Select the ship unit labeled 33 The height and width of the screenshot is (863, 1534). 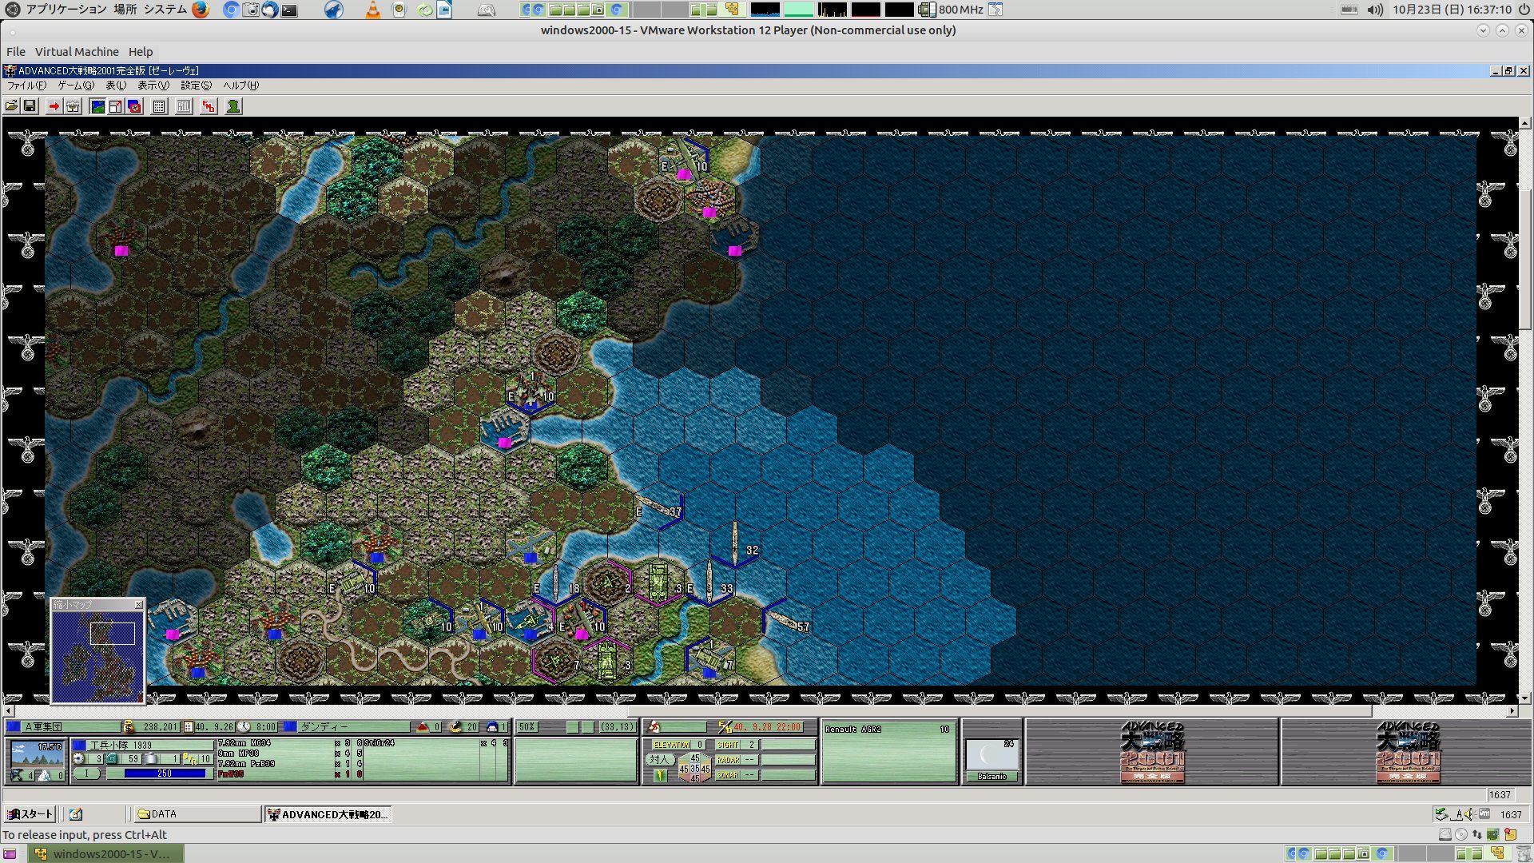[x=709, y=583]
